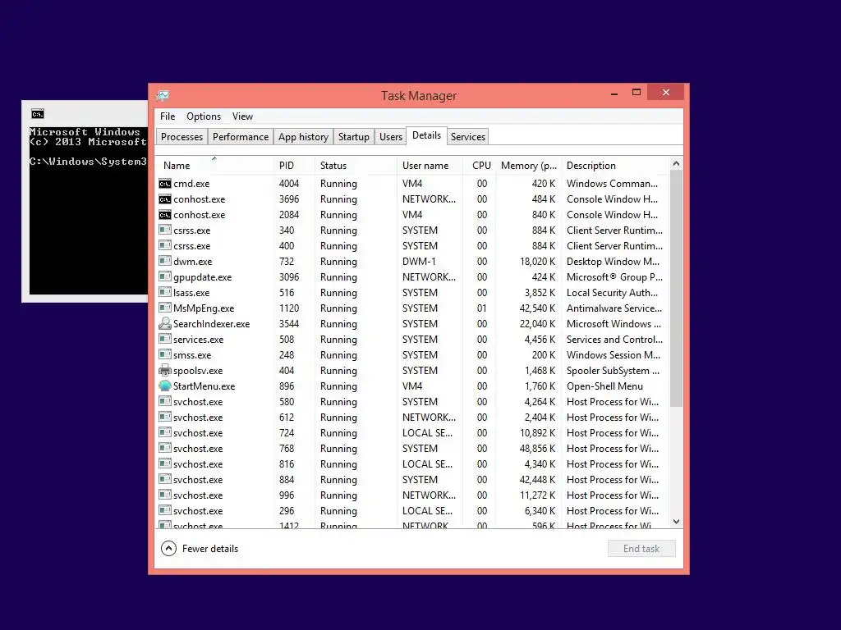Minimize the Task Manager window
This screenshot has width=841, height=630.
tap(614, 94)
